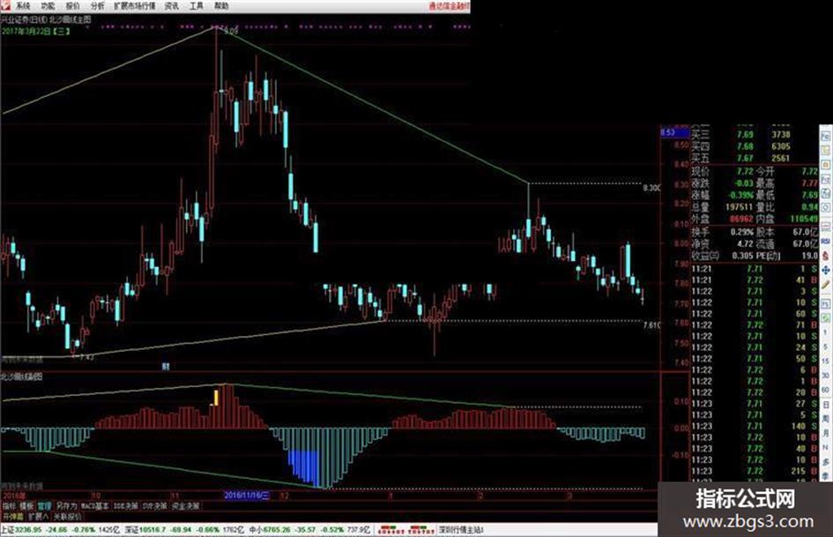Click the yellow note icon in right sidebar
The height and width of the screenshot is (537, 833).
pyautogui.click(x=826, y=151)
